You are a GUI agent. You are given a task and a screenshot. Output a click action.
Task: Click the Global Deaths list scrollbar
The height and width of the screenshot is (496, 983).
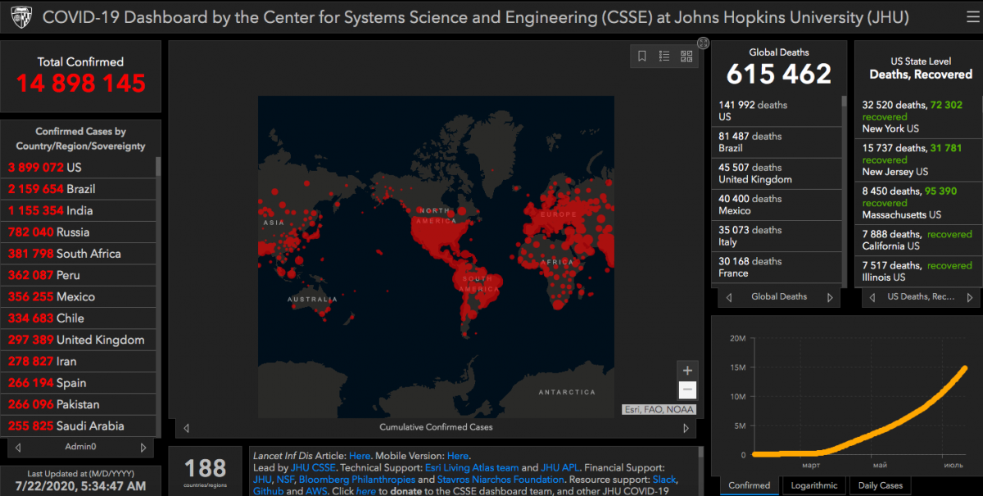845,102
